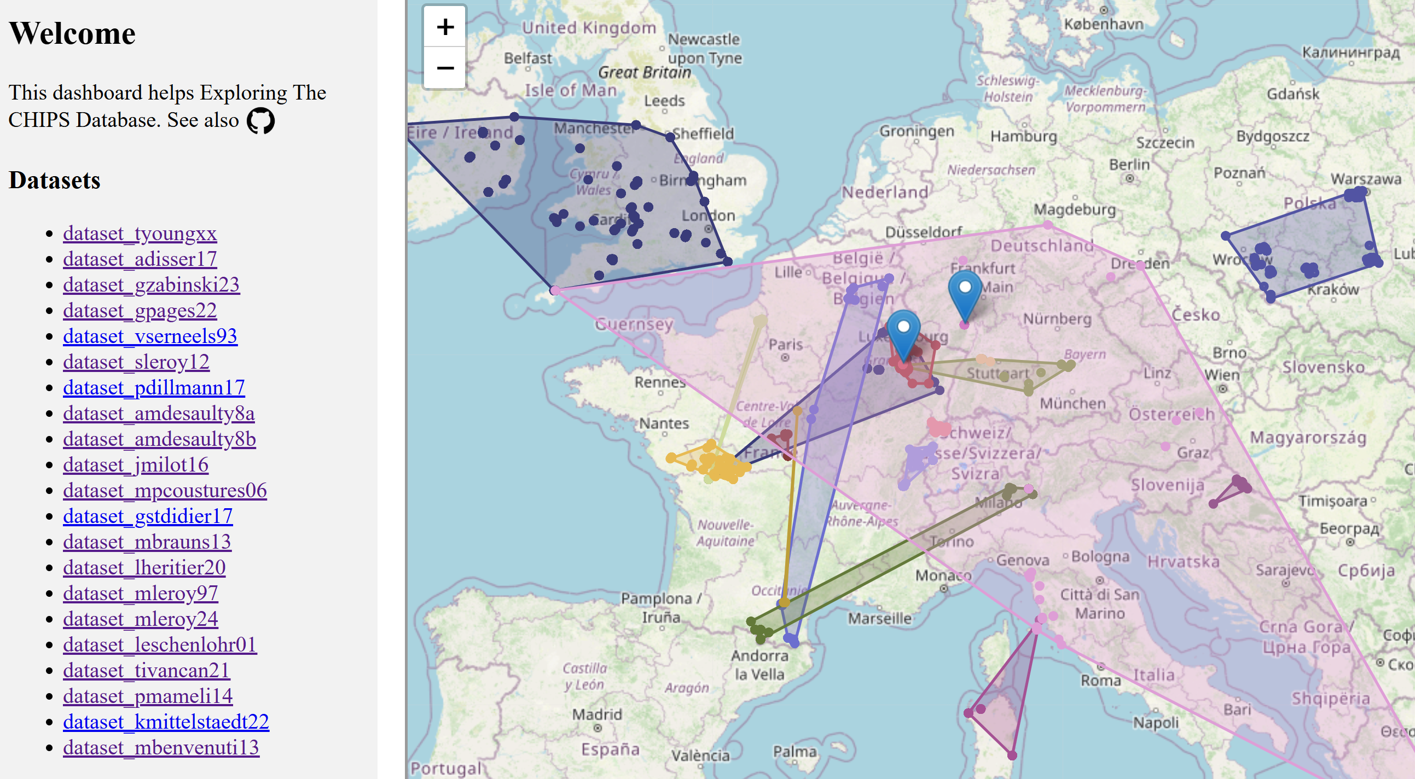Viewport: 1415px width, 779px height.
Task: Open dataset_leschenlohr01 link
Action: coord(160,644)
